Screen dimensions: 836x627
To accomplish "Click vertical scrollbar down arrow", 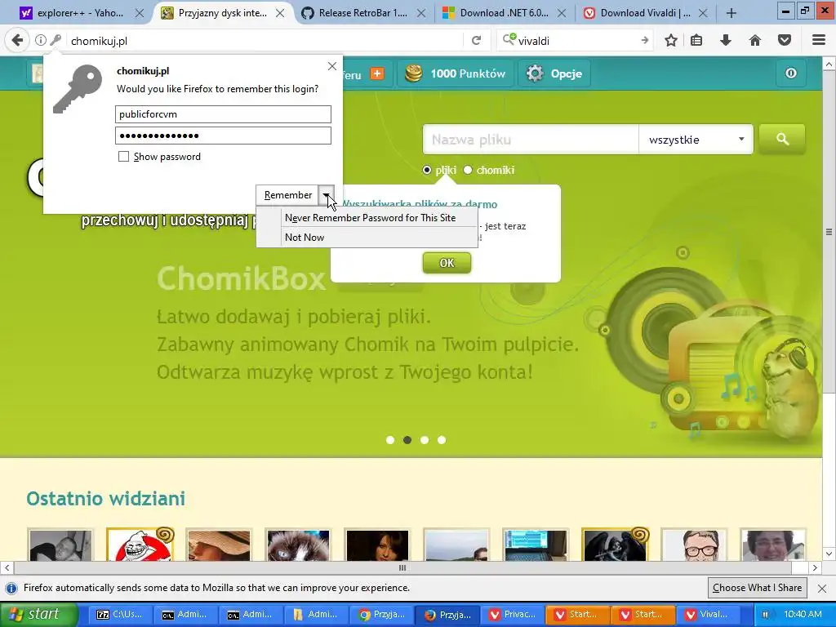I will click(x=829, y=554).
